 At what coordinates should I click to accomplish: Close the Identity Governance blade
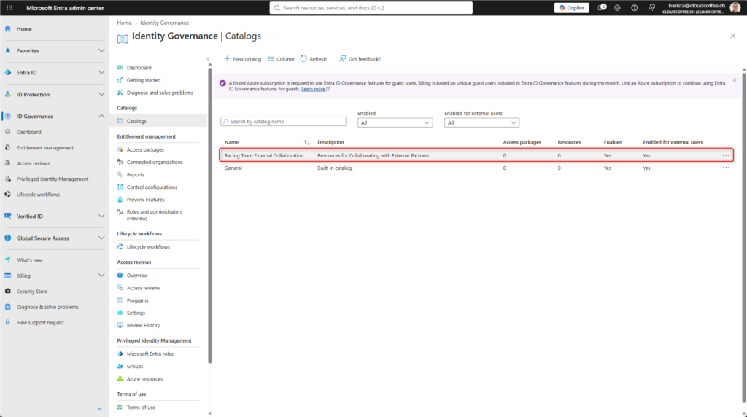(732, 36)
